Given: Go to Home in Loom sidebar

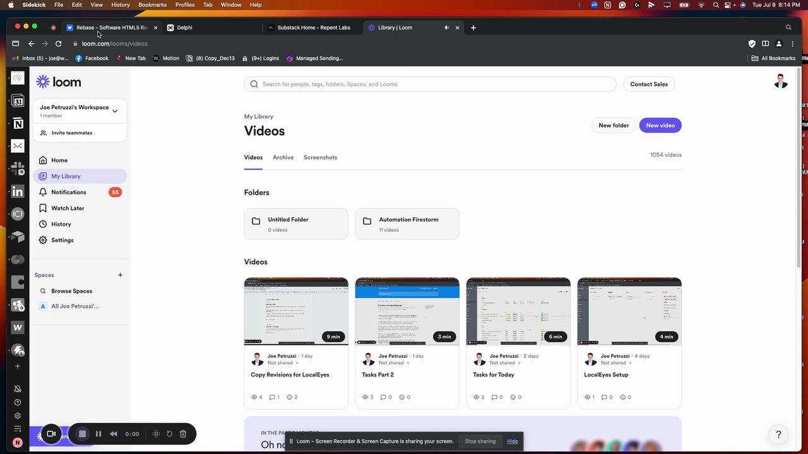Looking at the screenshot, I should [x=80, y=160].
